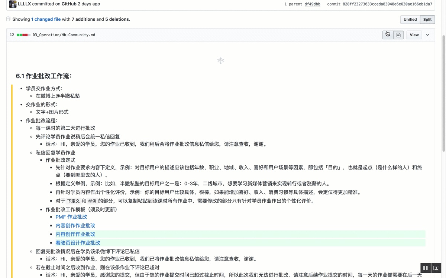Open the PMF 作业批改 link
Viewport: 446px width, 278px height.
[x=71, y=217]
